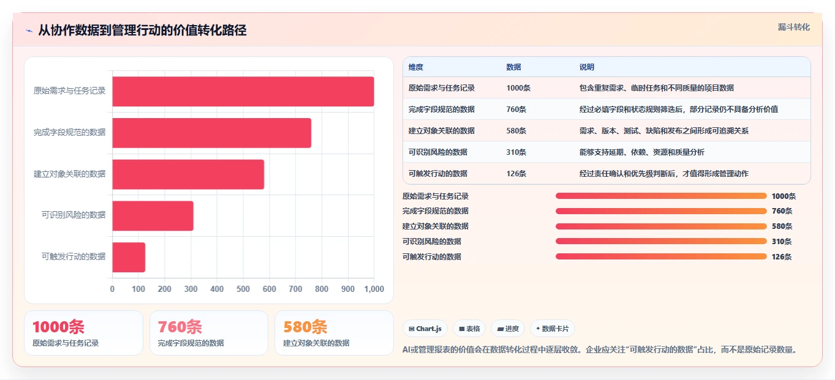Click description 包含重复需求、临时任务和不同质量的项目数据
Screen dimensions: 835x380
click(x=657, y=88)
